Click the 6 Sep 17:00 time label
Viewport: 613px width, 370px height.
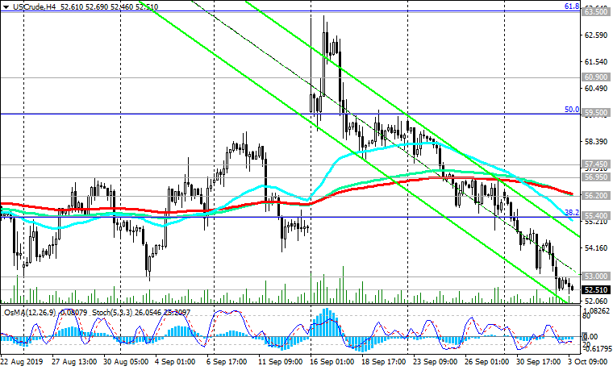coord(227,362)
